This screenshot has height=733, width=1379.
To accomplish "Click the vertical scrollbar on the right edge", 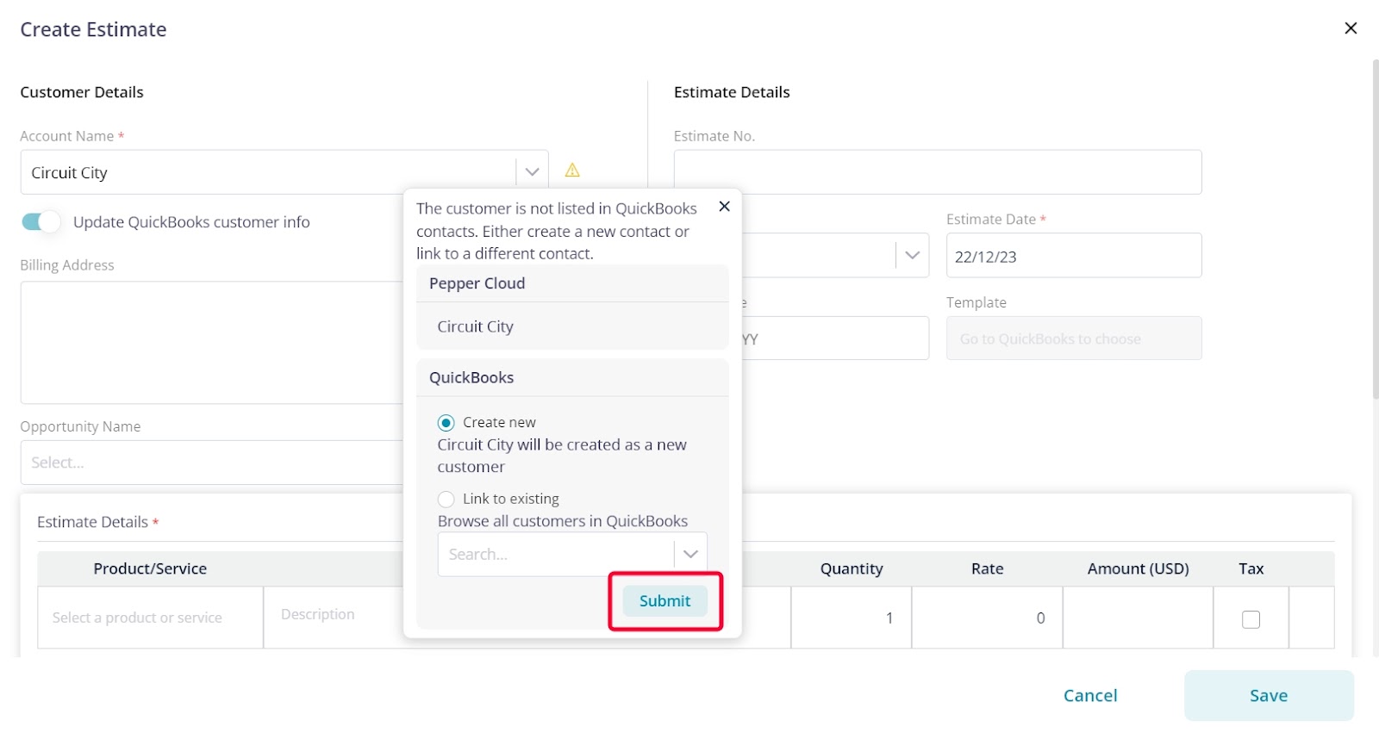I will coord(1376,228).
